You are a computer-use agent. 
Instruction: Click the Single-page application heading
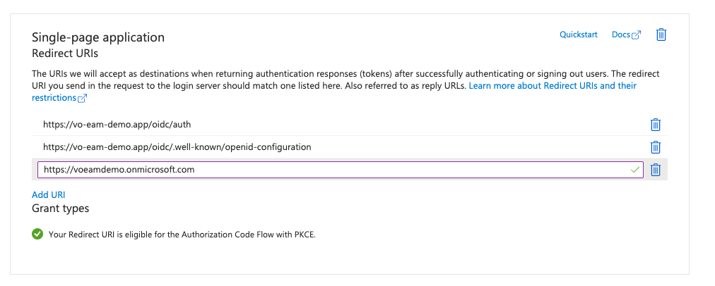[x=98, y=37]
